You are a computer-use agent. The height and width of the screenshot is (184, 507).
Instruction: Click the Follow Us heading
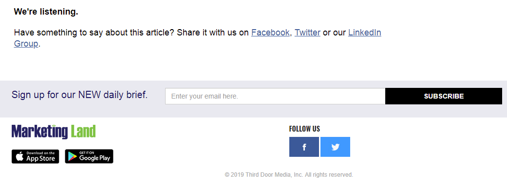tap(304, 129)
